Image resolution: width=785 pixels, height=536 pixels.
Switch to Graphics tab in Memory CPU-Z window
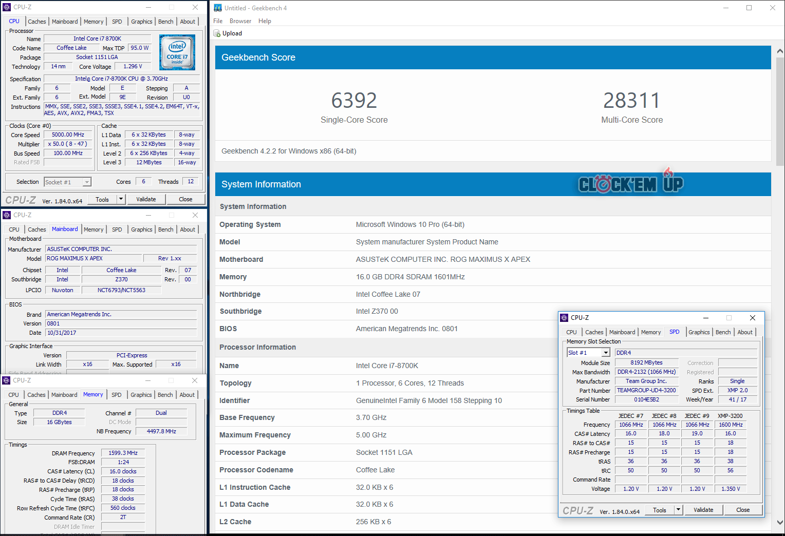tap(141, 395)
